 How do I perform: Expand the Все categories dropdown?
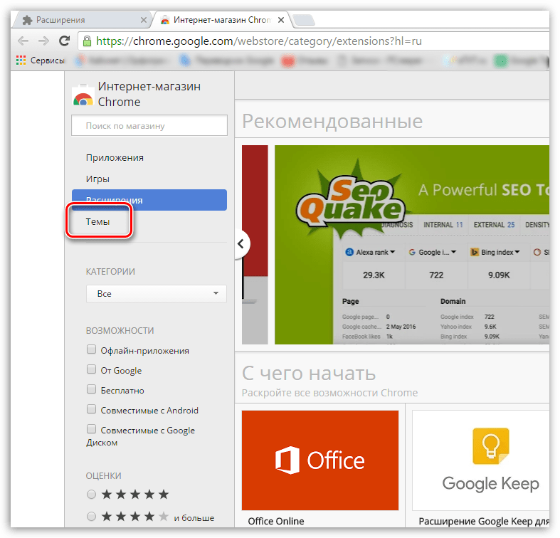[x=156, y=294]
